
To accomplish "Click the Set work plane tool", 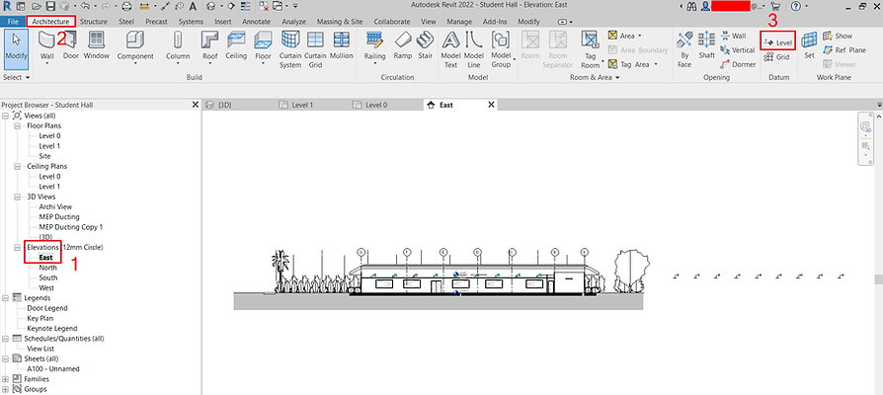I will (809, 45).
